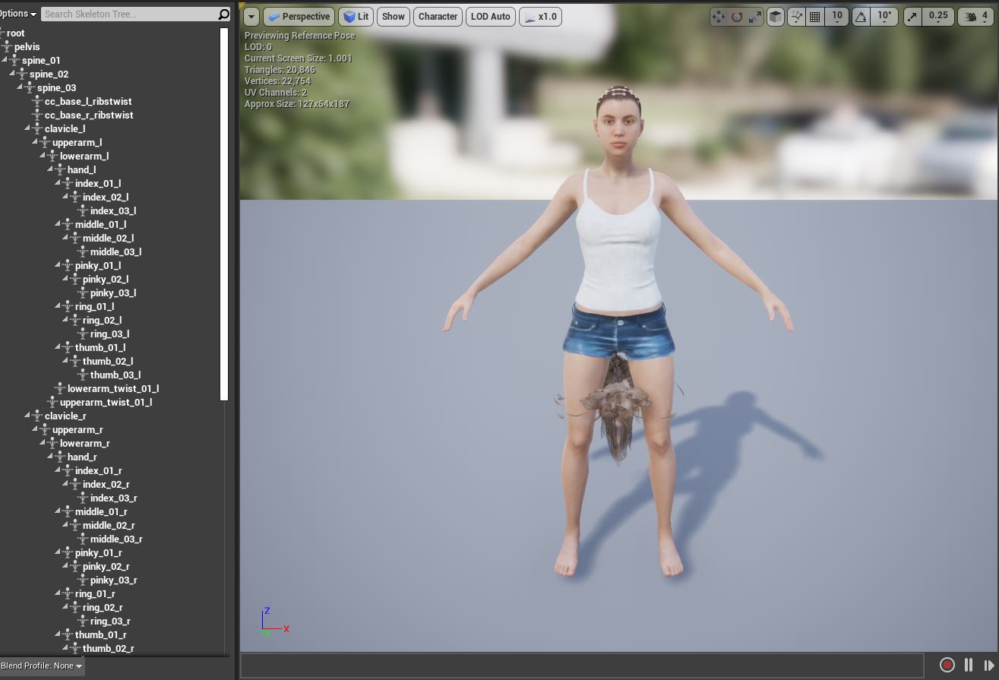Click the LOD Auto button
Image resolution: width=999 pixels, height=680 pixels.
pyautogui.click(x=490, y=17)
